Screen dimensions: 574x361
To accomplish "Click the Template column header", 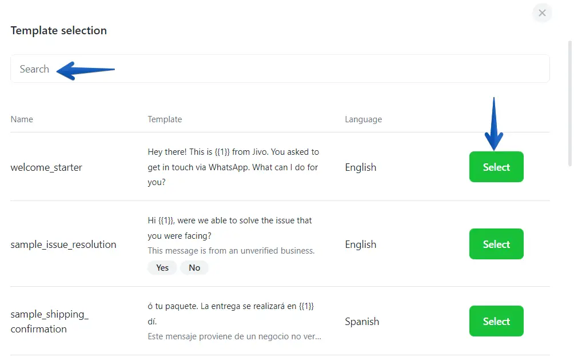I will pyautogui.click(x=165, y=119).
